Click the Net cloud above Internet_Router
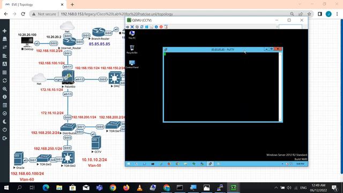Screen dimensions: 343x193 (67, 26)
